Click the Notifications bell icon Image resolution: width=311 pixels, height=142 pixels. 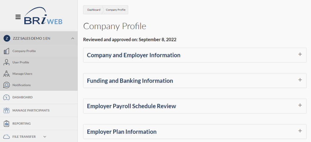[6, 85]
